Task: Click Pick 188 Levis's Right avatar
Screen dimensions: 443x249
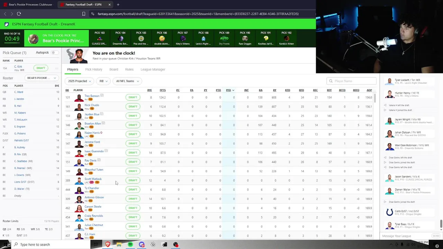Action: pos(204,38)
